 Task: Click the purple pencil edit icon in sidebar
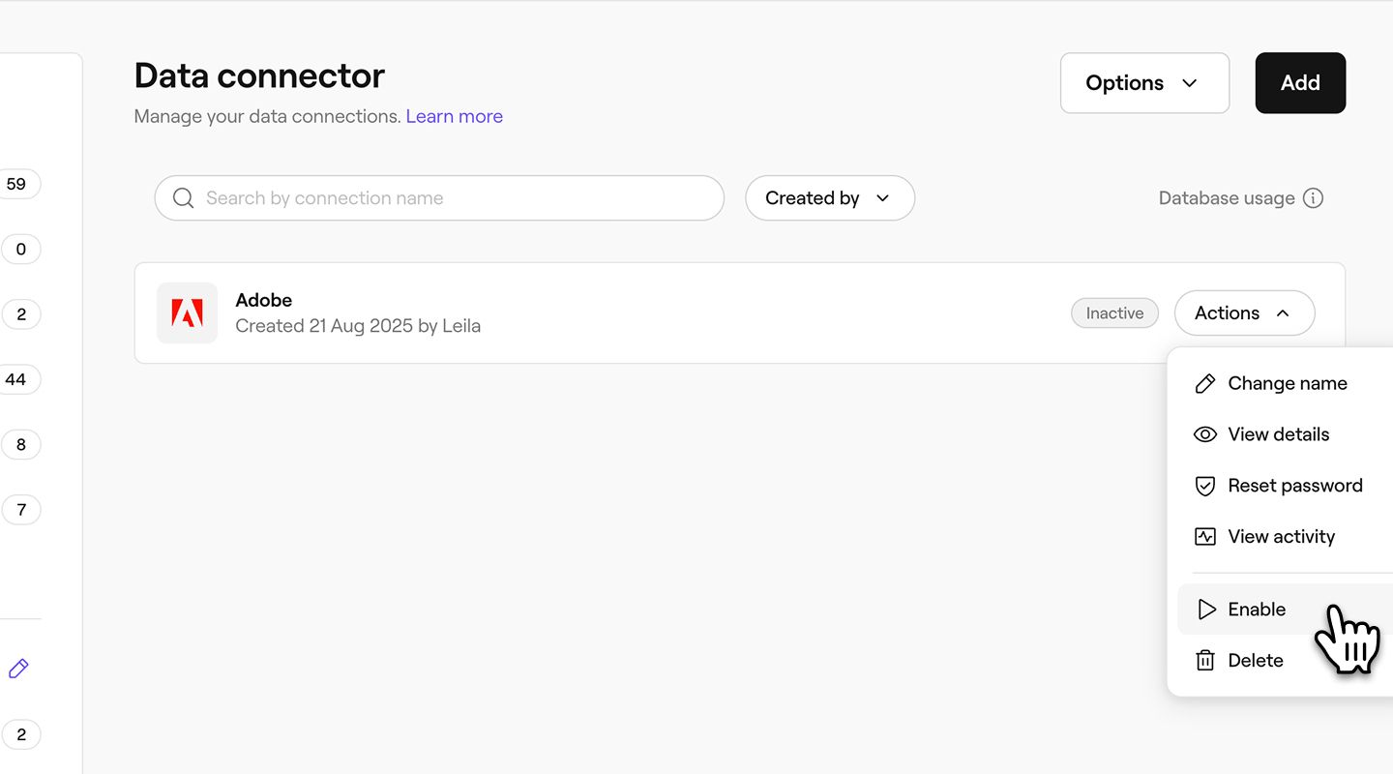click(x=18, y=669)
